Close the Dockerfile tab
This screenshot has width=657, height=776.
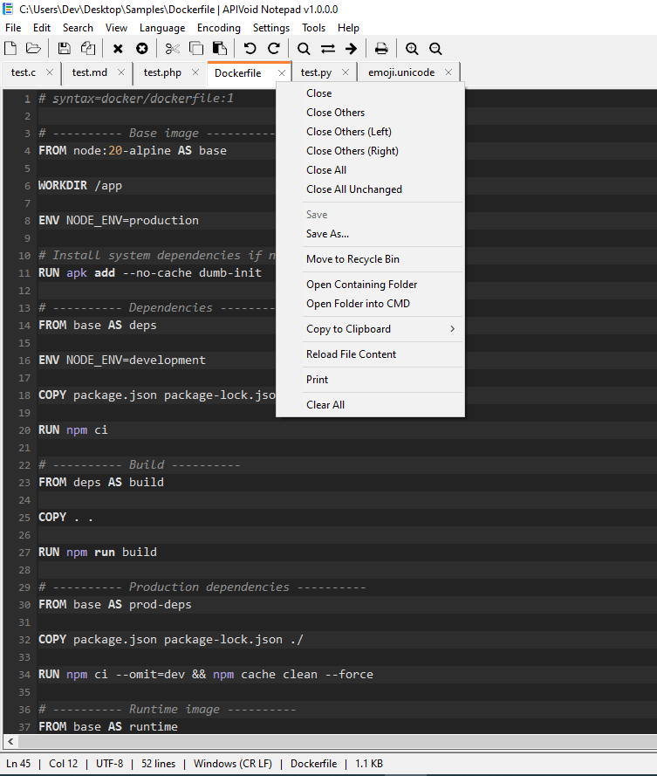[282, 72]
